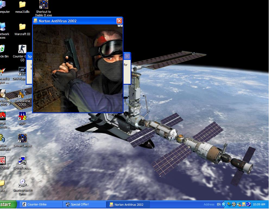278x209 pixels.
Task: Launch the Counter-Strike desktop shortcut icon
Action: pyautogui.click(x=22, y=49)
